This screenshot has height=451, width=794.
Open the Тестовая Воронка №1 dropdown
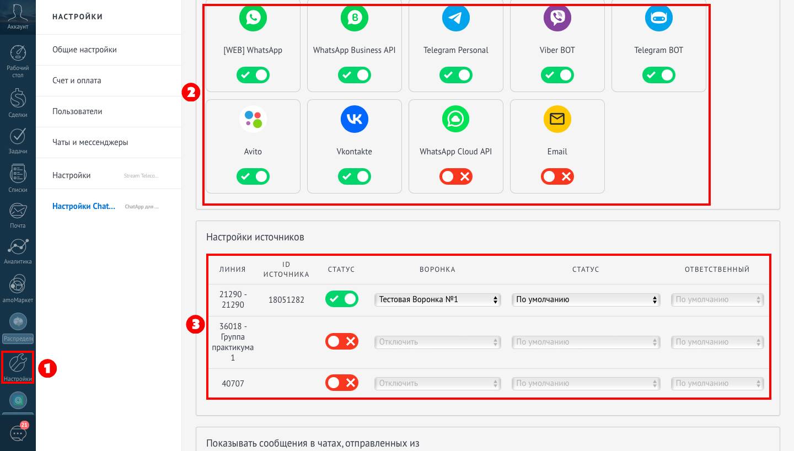[437, 300]
